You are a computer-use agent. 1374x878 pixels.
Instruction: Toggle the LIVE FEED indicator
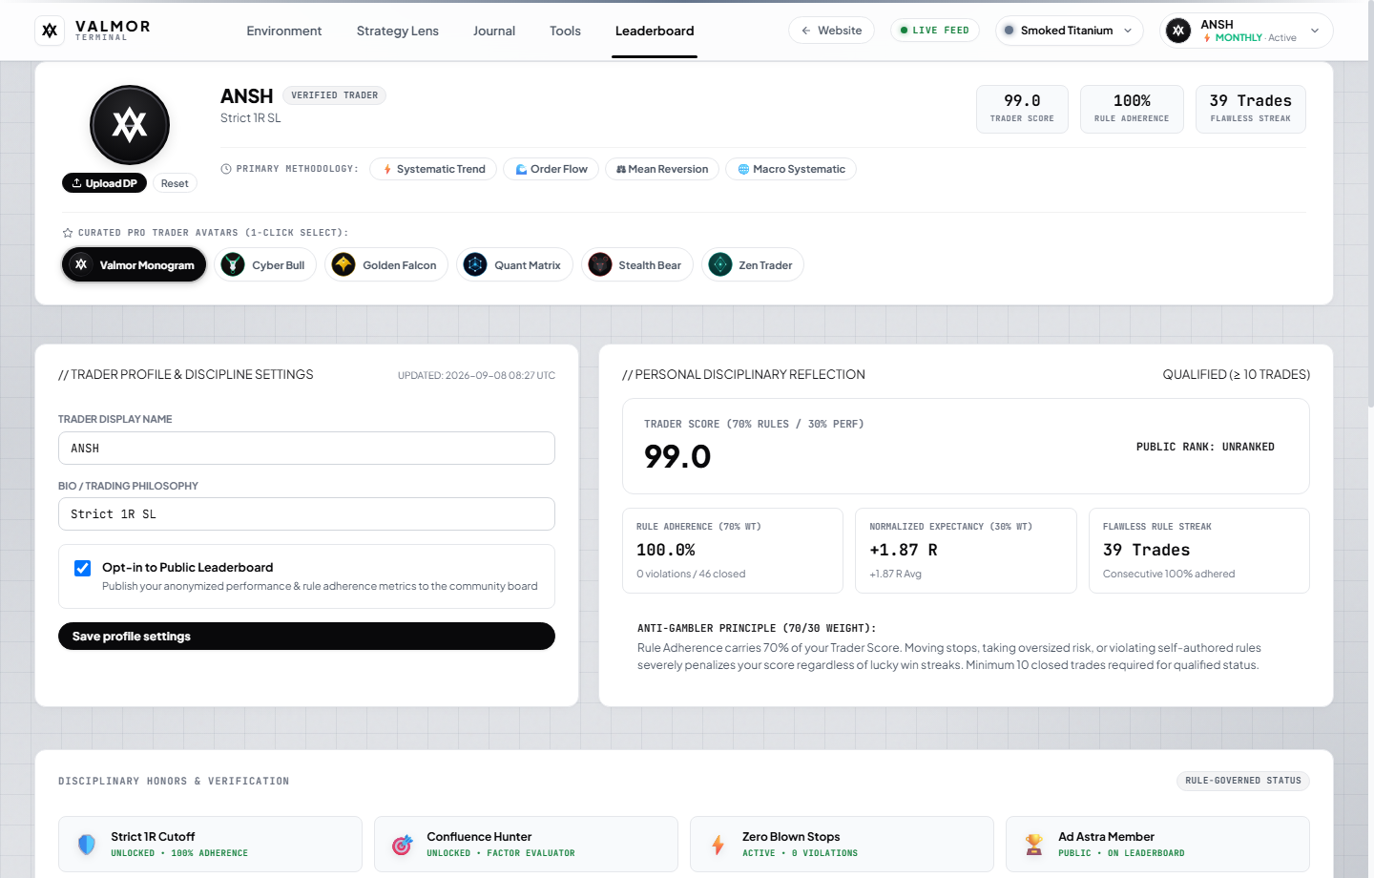[x=935, y=31]
